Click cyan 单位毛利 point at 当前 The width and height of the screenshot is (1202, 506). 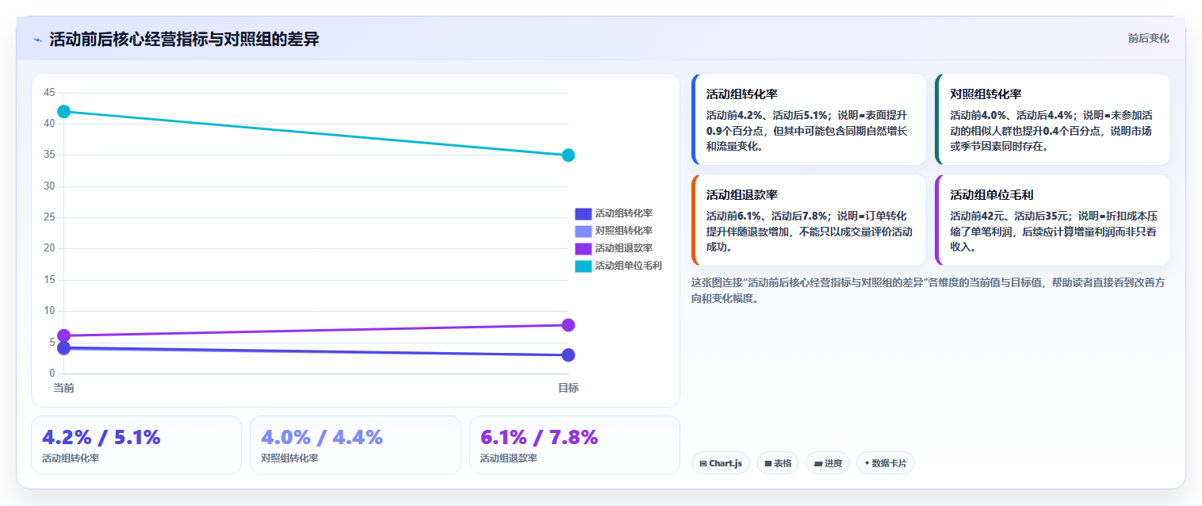64,112
